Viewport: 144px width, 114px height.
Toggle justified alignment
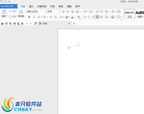click(97, 17)
